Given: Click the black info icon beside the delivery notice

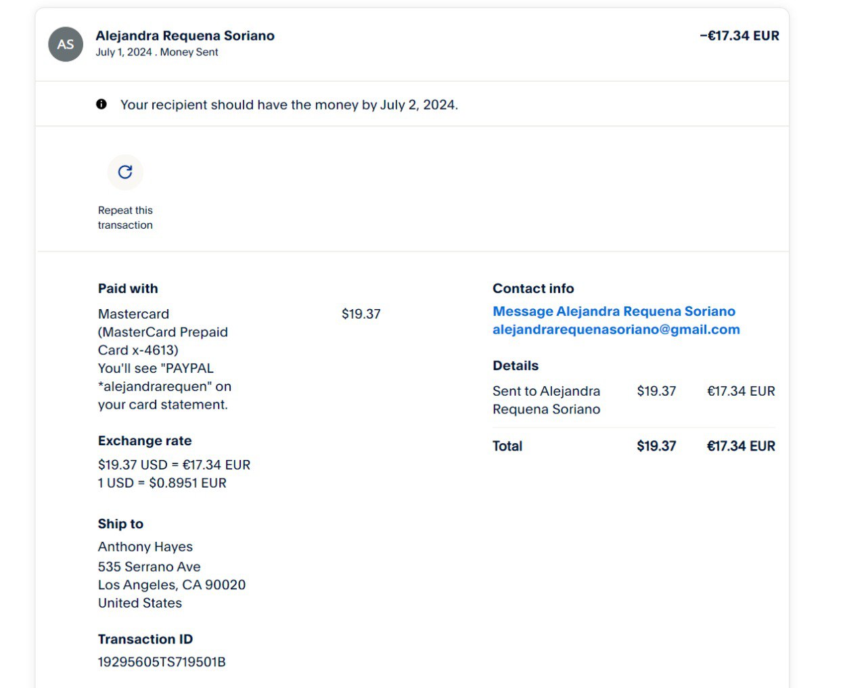Looking at the screenshot, I should point(101,104).
